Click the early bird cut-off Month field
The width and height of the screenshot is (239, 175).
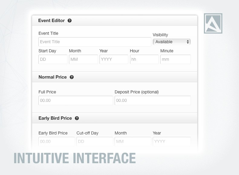coord(133,141)
